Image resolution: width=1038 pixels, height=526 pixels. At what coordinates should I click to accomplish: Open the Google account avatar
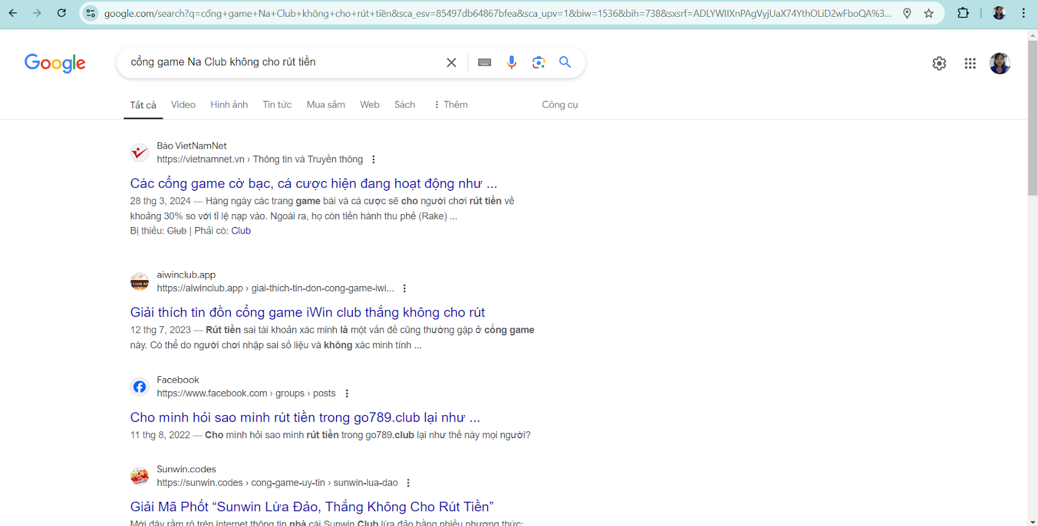(x=1000, y=63)
